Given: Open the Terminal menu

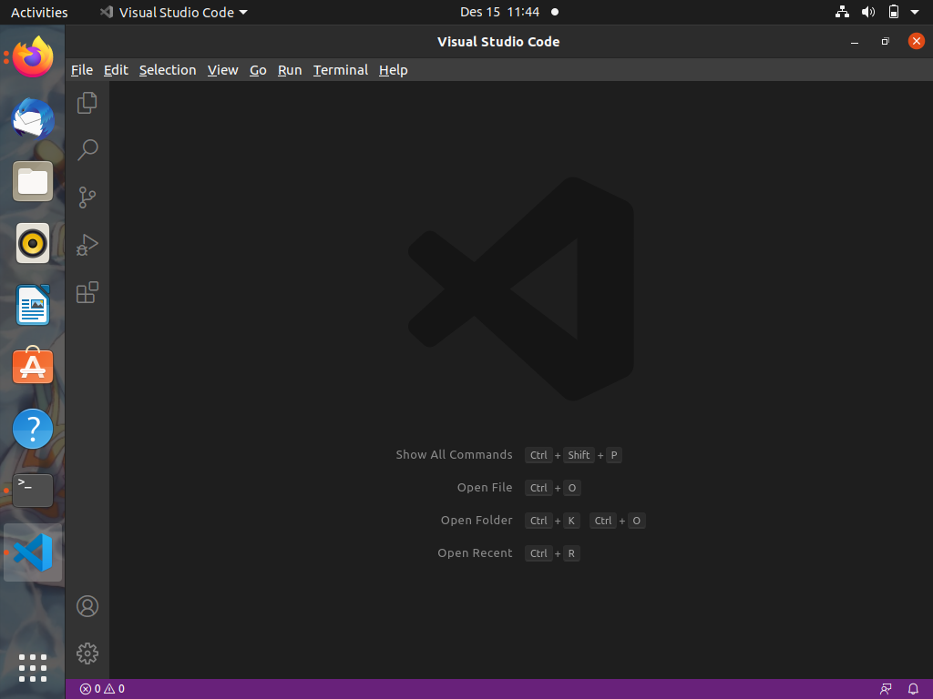Looking at the screenshot, I should pyautogui.click(x=340, y=70).
